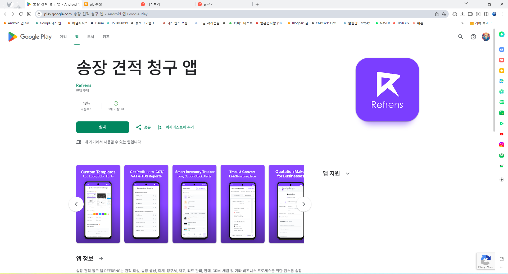The image size is (508, 274).
Task: Open the browser more options three-dot menu
Action: point(502,14)
